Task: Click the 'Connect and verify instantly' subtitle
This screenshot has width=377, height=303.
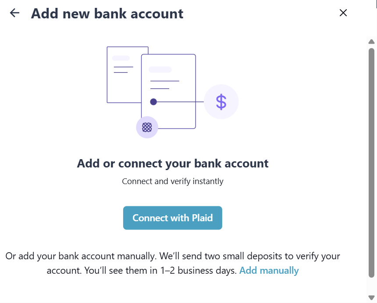Action: coord(173,181)
